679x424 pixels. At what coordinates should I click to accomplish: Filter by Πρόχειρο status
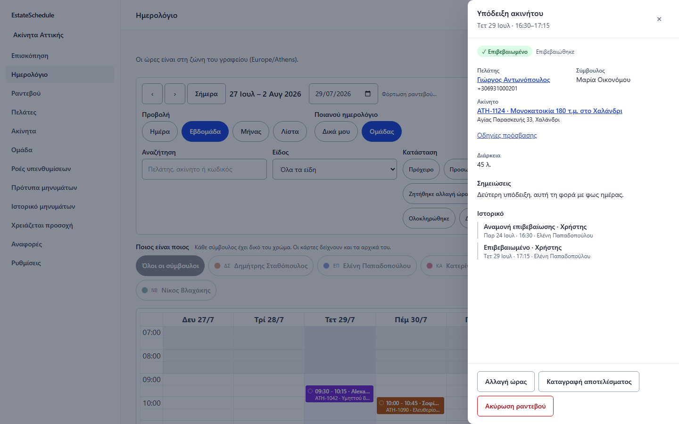421,169
